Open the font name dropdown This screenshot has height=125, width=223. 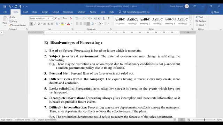[x=45, y=18]
